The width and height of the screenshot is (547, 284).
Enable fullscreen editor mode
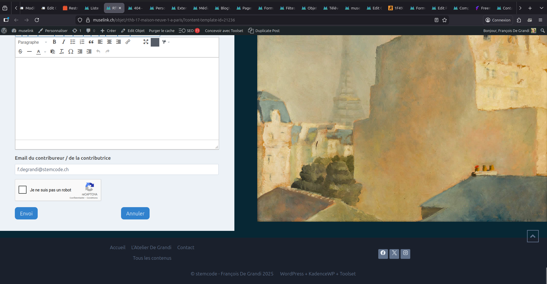click(146, 42)
